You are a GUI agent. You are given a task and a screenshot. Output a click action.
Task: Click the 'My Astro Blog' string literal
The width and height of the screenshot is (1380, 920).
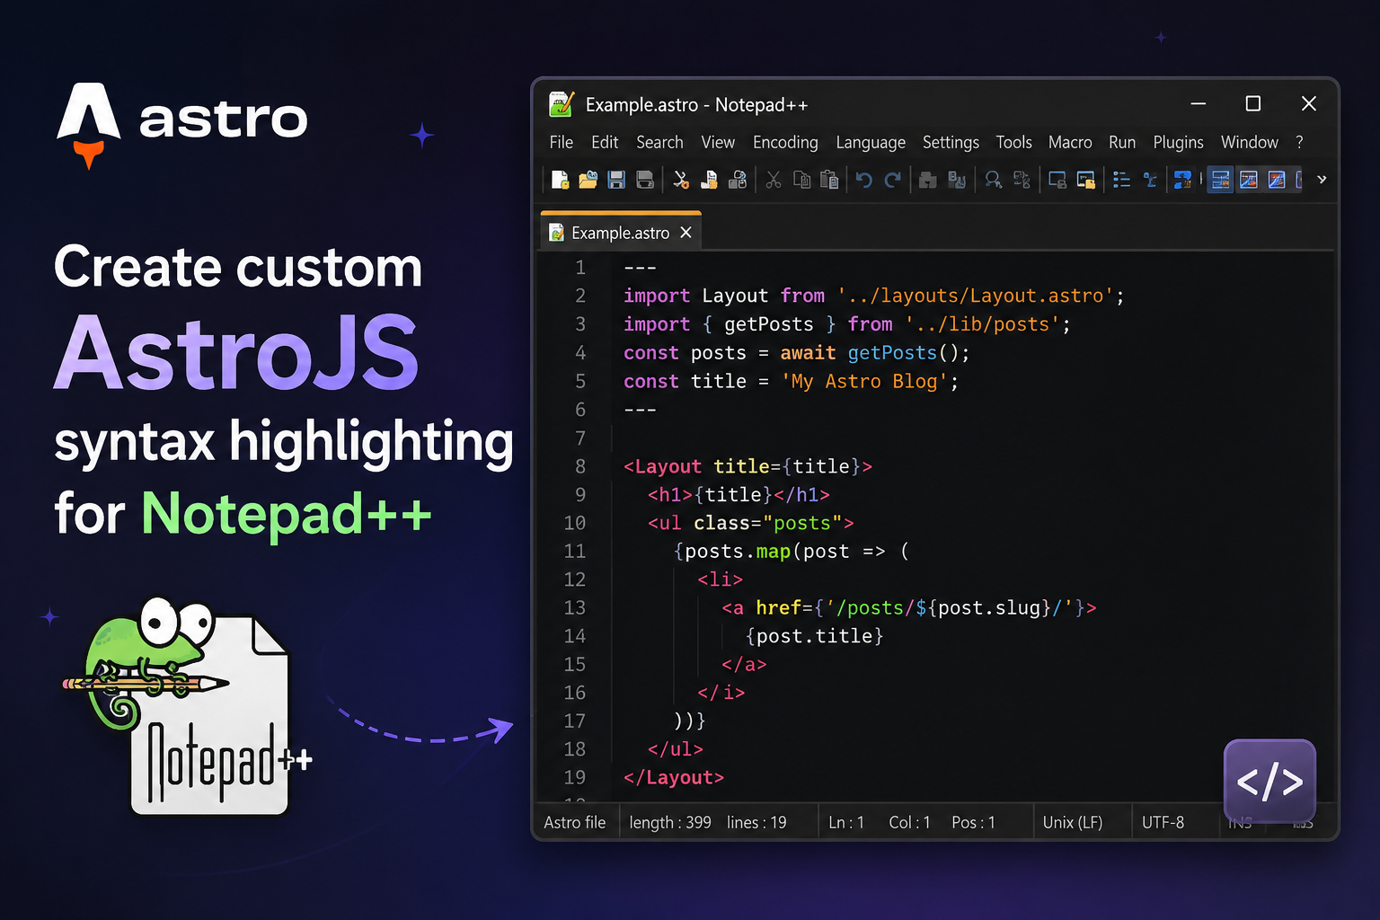864,382
